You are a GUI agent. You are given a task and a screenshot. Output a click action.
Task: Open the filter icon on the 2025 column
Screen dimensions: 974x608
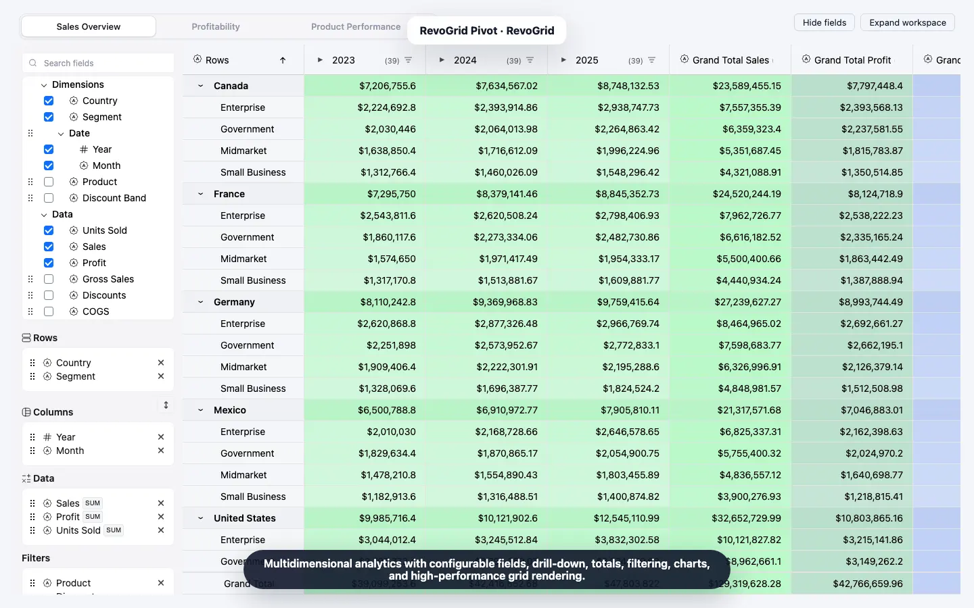pyautogui.click(x=652, y=60)
